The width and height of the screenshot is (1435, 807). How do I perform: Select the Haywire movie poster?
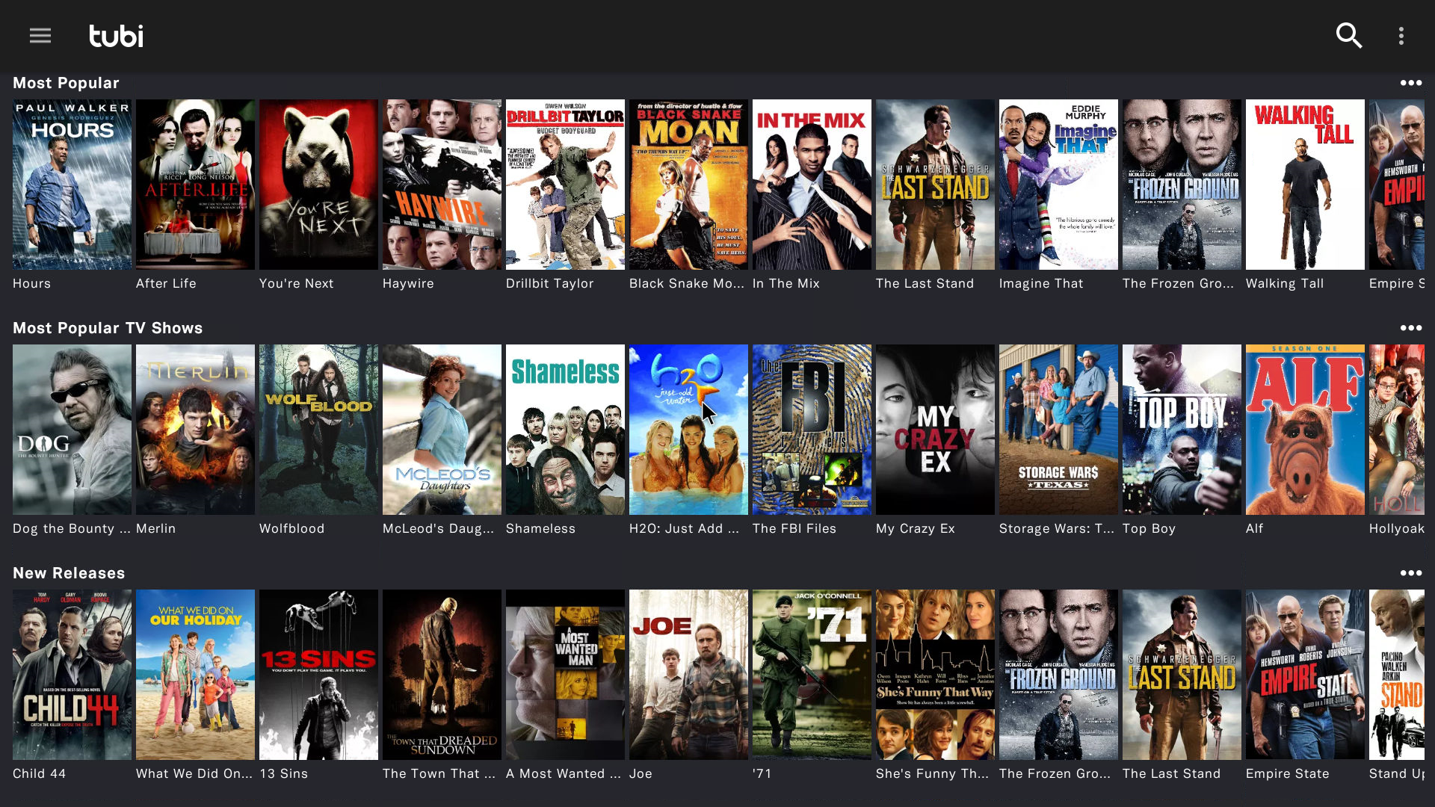coord(442,185)
